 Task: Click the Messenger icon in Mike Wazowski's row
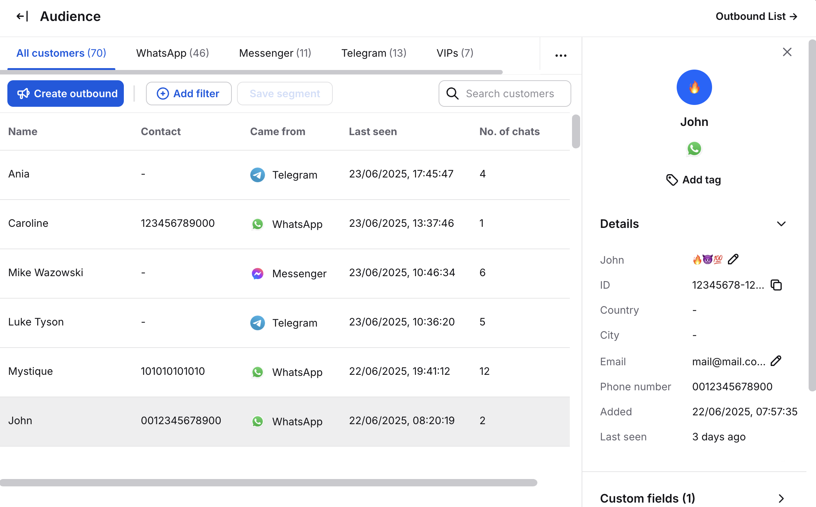[x=257, y=274]
